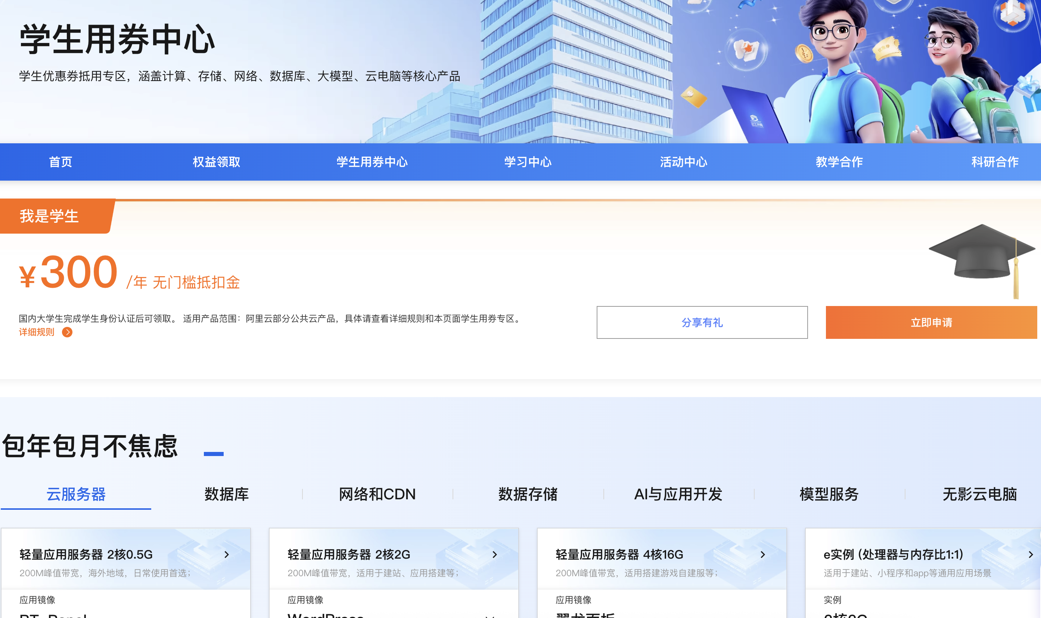Viewport: 1041px width, 618px height.
Task: Click the 包年包月不焦虑 section heading
Action: pyautogui.click(x=90, y=446)
